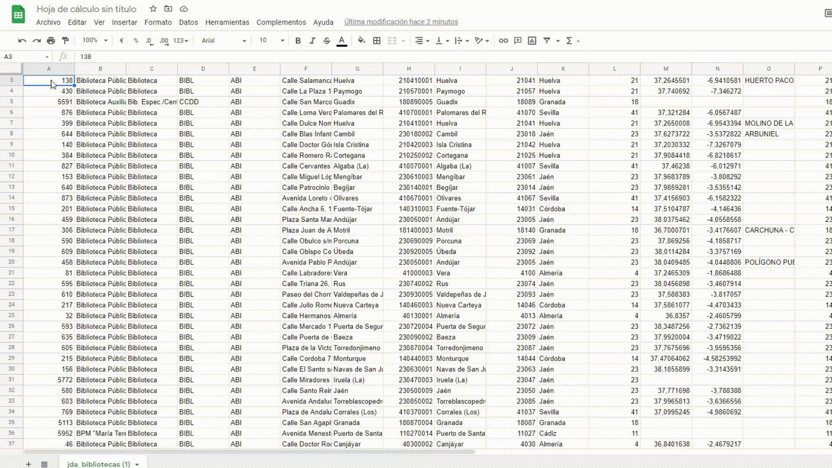Viewport: 832px width, 468px height.
Task: Click the borders icon in the toolbar
Action: pos(377,40)
